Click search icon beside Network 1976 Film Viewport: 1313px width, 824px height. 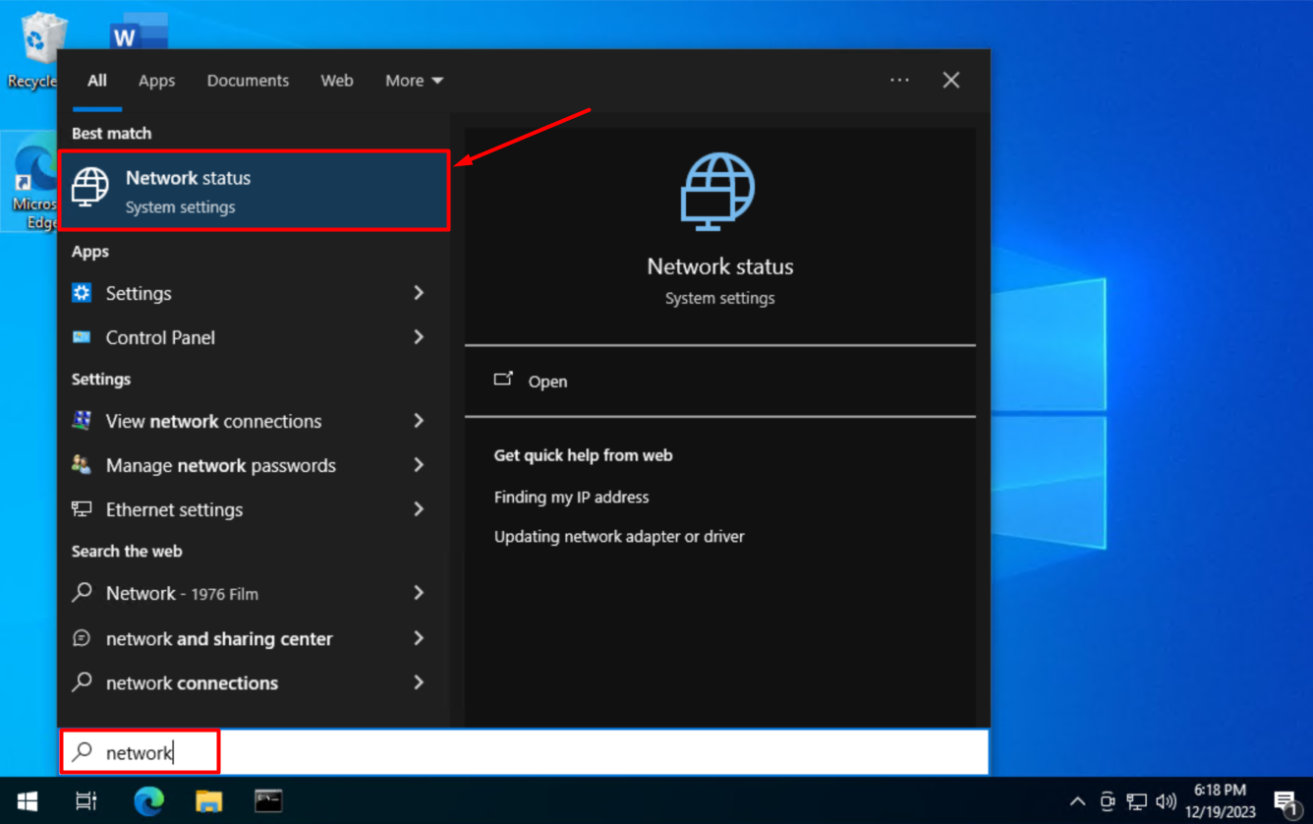pos(82,592)
